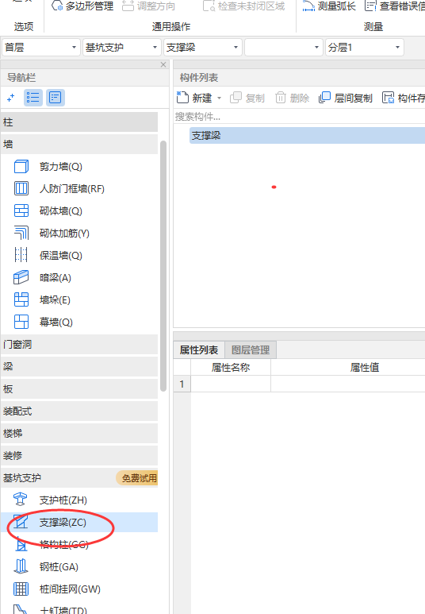Click 复制 copy button in component list
The image size is (425, 614).
247,98
